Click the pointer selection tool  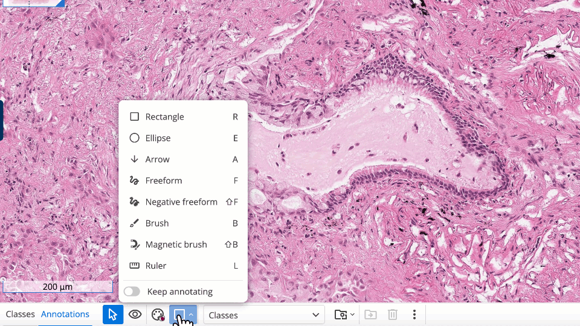click(x=113, y=315)
